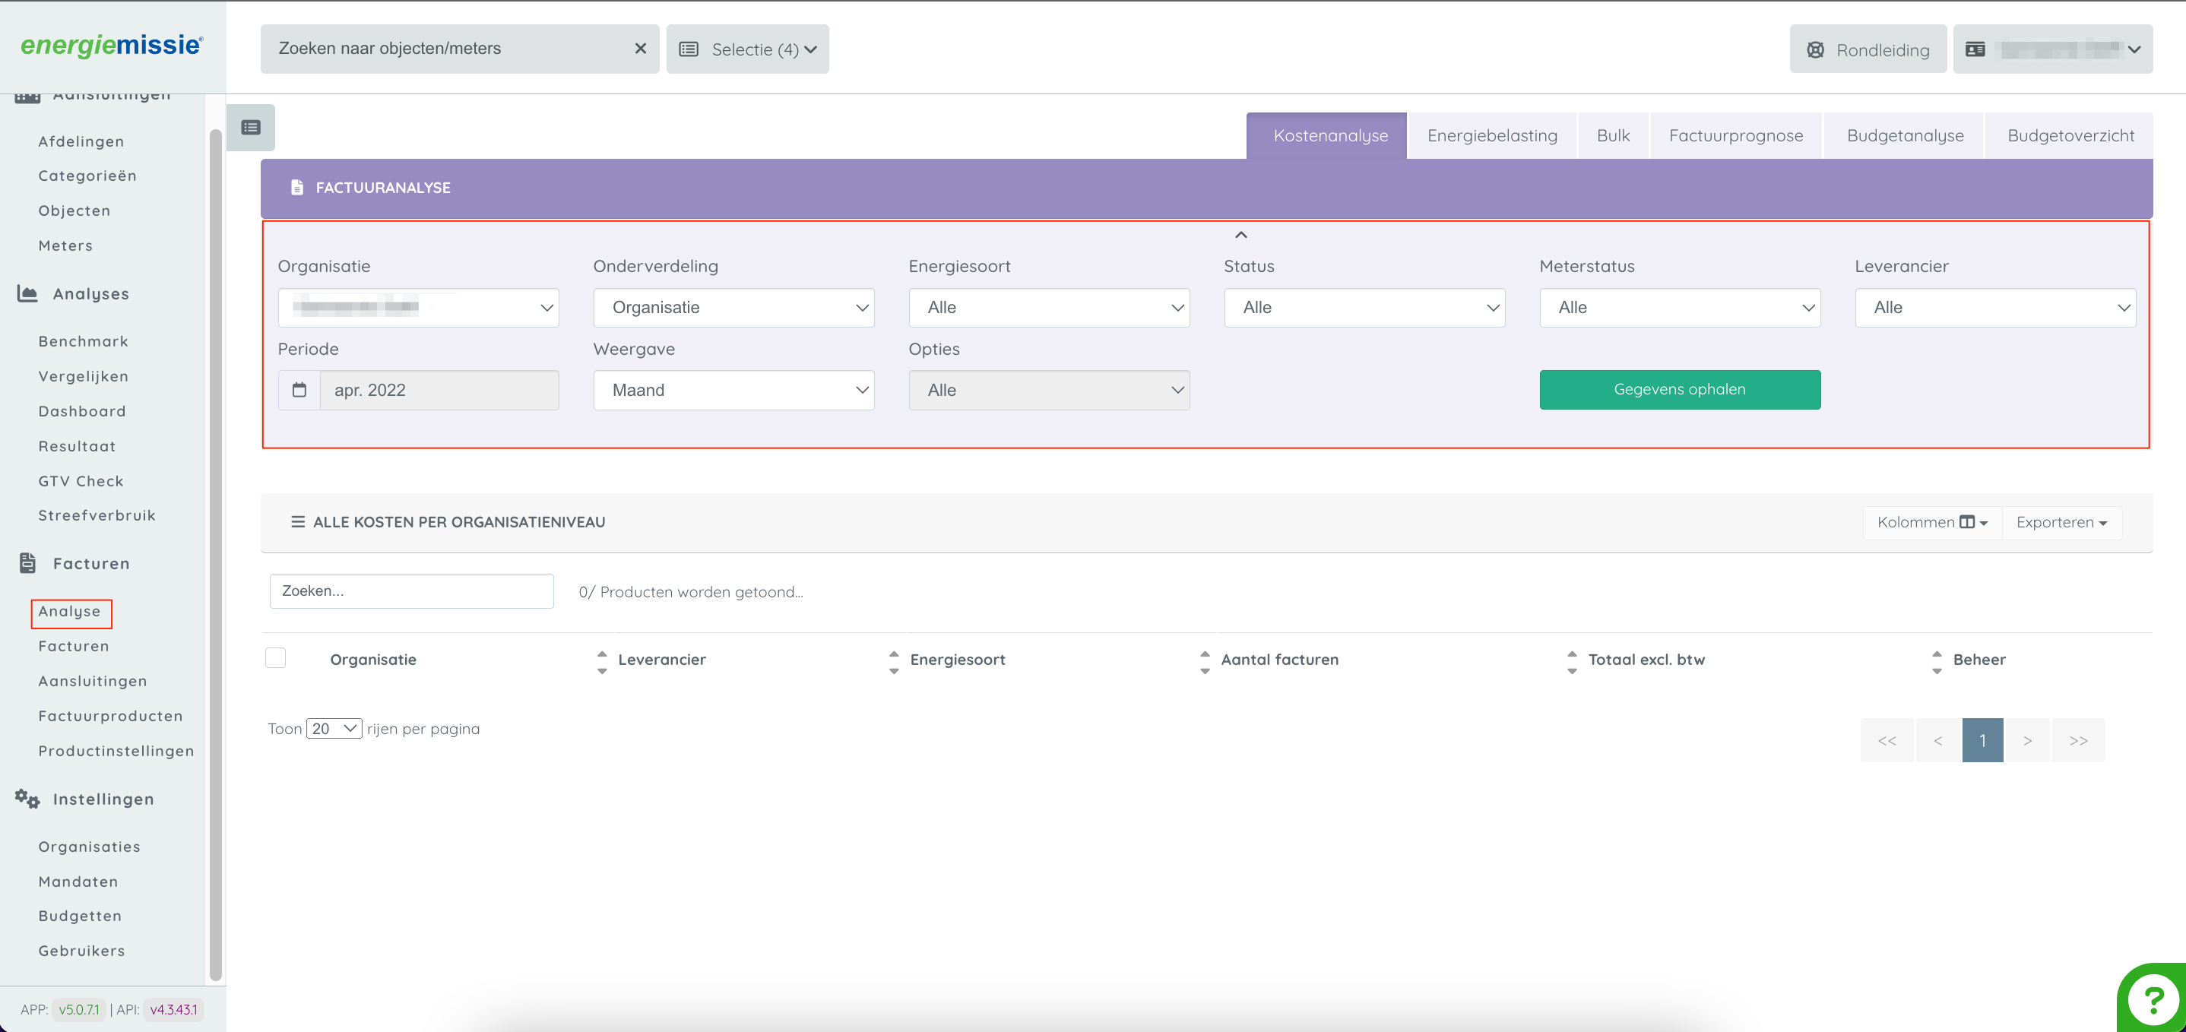Viewport: 2186px width, 1032px height.
Task: Tick the select-all checkbox in table header
Action: tap(276, 658)
